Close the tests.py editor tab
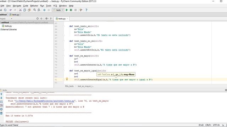 tap(67, 19)
